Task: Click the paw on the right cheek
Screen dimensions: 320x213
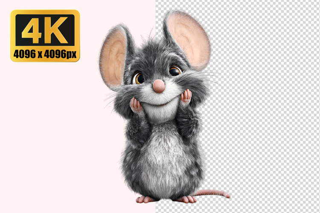Action: tap(186, 97)
